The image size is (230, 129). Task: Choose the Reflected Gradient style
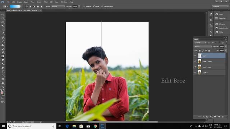[38, 6]
